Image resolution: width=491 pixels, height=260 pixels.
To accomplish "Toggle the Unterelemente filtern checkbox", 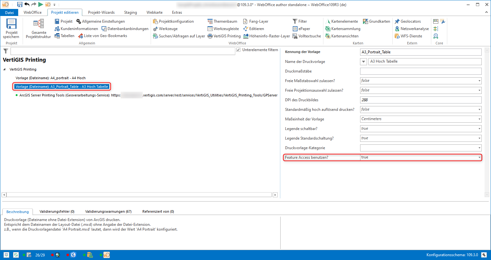I will click(x=238, y=49).
